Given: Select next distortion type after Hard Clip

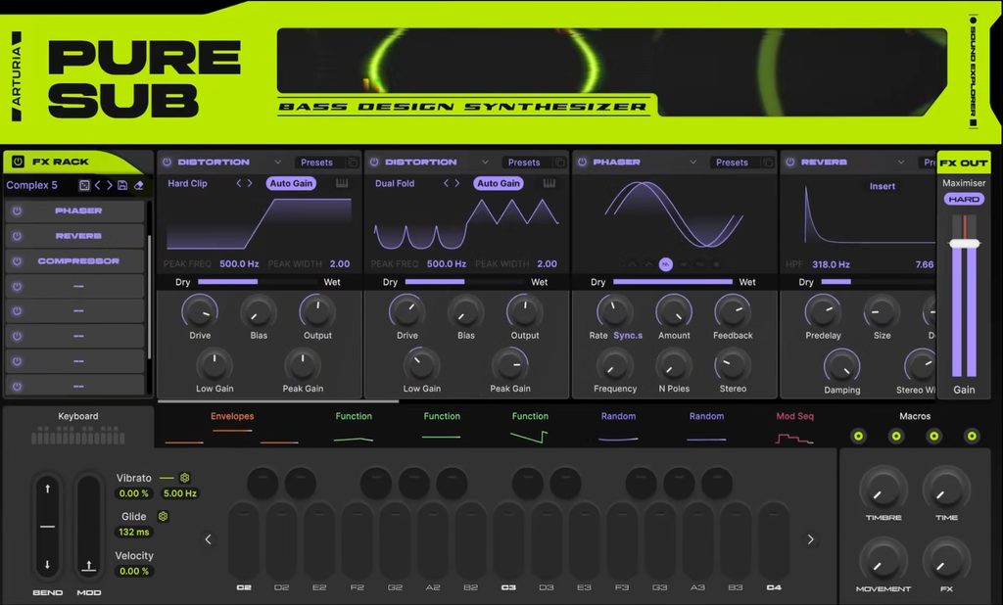Looking at the screenshot, I should [250, 183].
